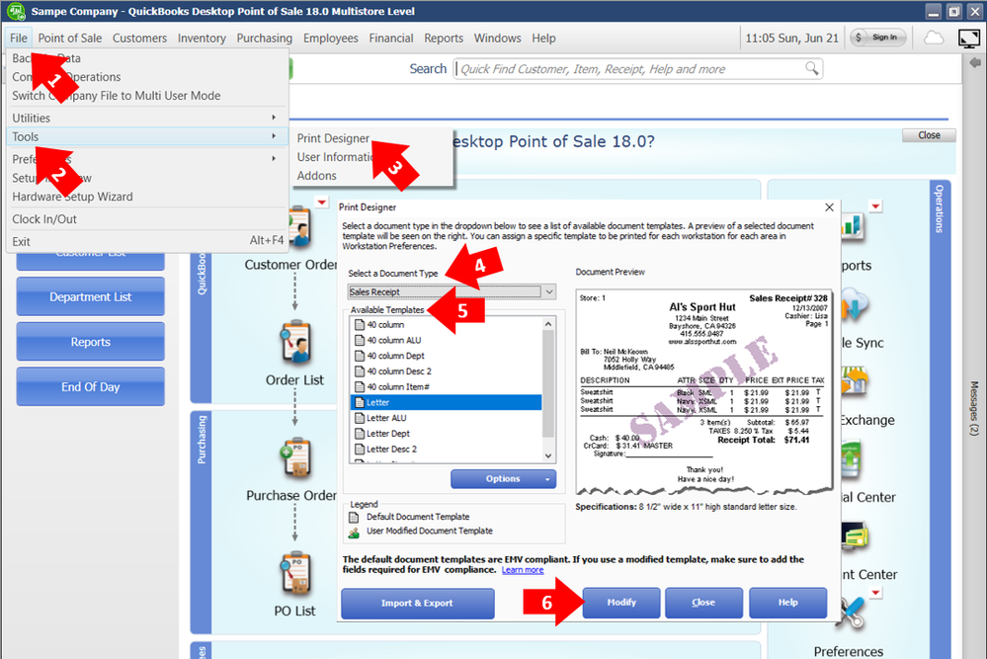The width and height of the screenshot is (987, 659).
Task: Click the Reports sidebar button
Action: coord(91,342)
